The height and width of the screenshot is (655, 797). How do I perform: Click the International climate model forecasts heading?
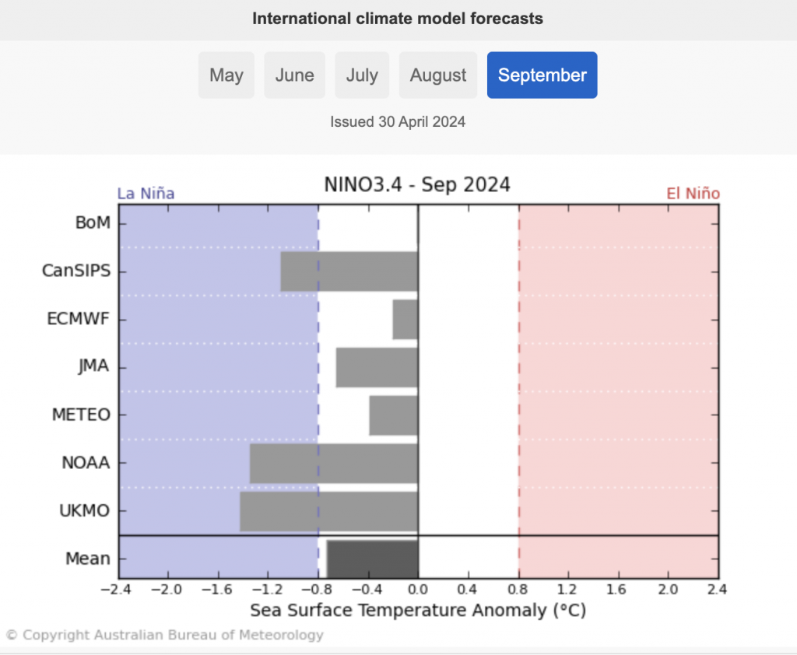[x=398, y=19]
